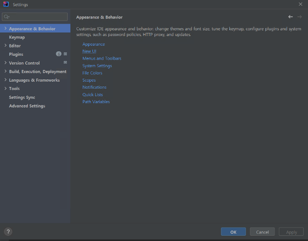Expand Build, Execution, Deployment node
308x241 pixels.
click(5, 71)
